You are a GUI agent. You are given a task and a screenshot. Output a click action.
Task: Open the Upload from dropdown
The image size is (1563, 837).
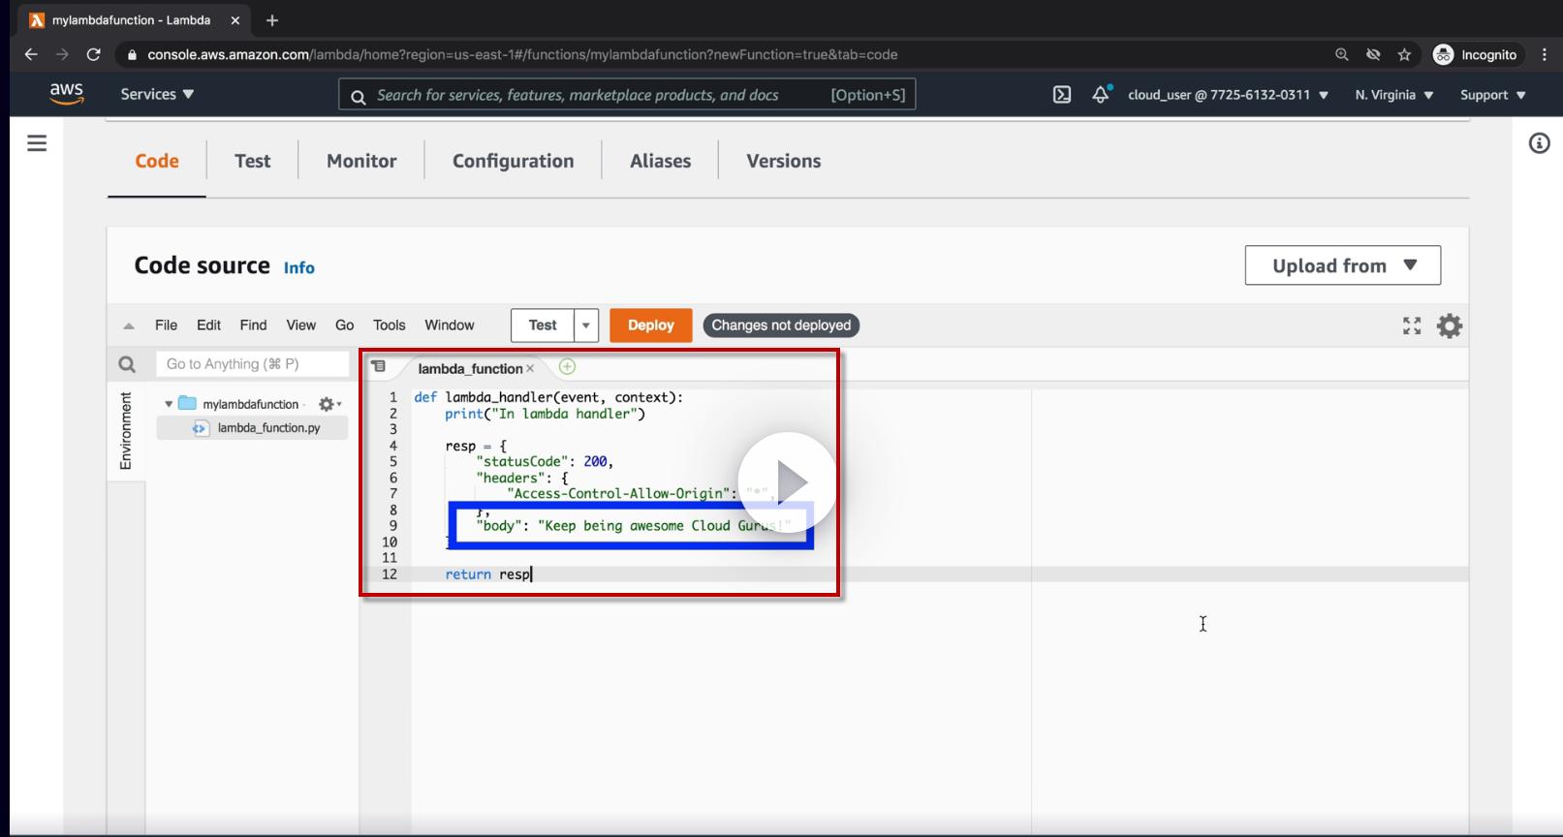(1342, 265)
